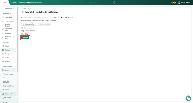The width and height of the screenshot is (193, 103).
Task: Collapse the sidebar with the back arrow
Action: 2,8
